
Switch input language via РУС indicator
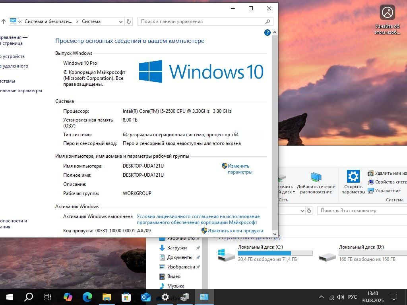coord(353,297)
